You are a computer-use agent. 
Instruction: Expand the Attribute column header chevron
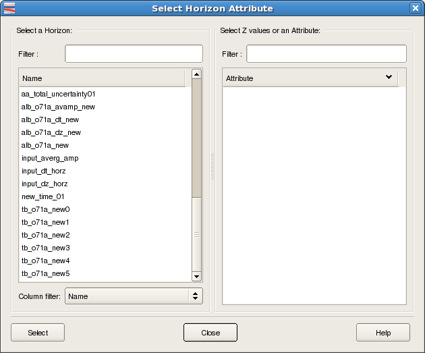pos(389,77)
